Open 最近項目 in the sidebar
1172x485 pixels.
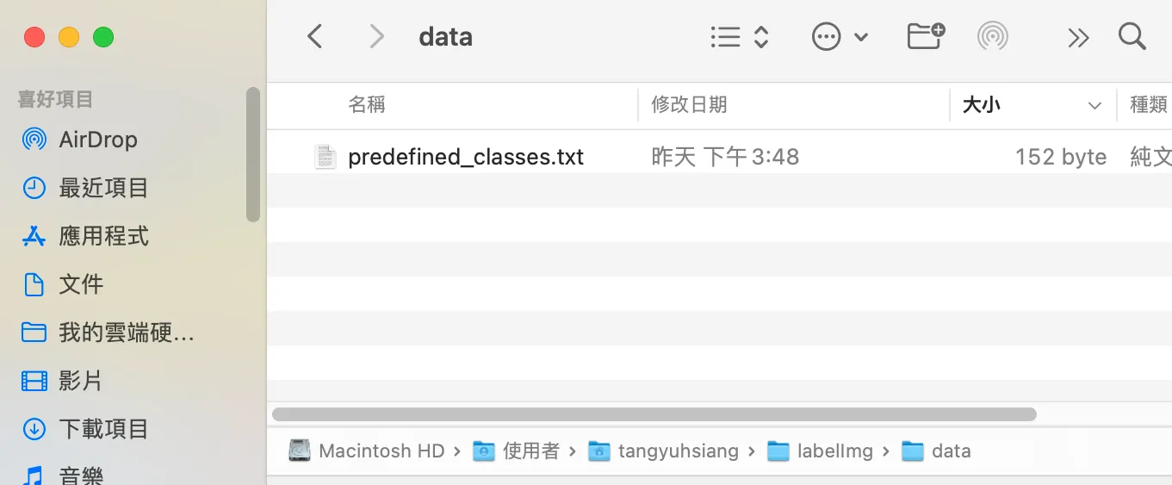click(103, 188)
